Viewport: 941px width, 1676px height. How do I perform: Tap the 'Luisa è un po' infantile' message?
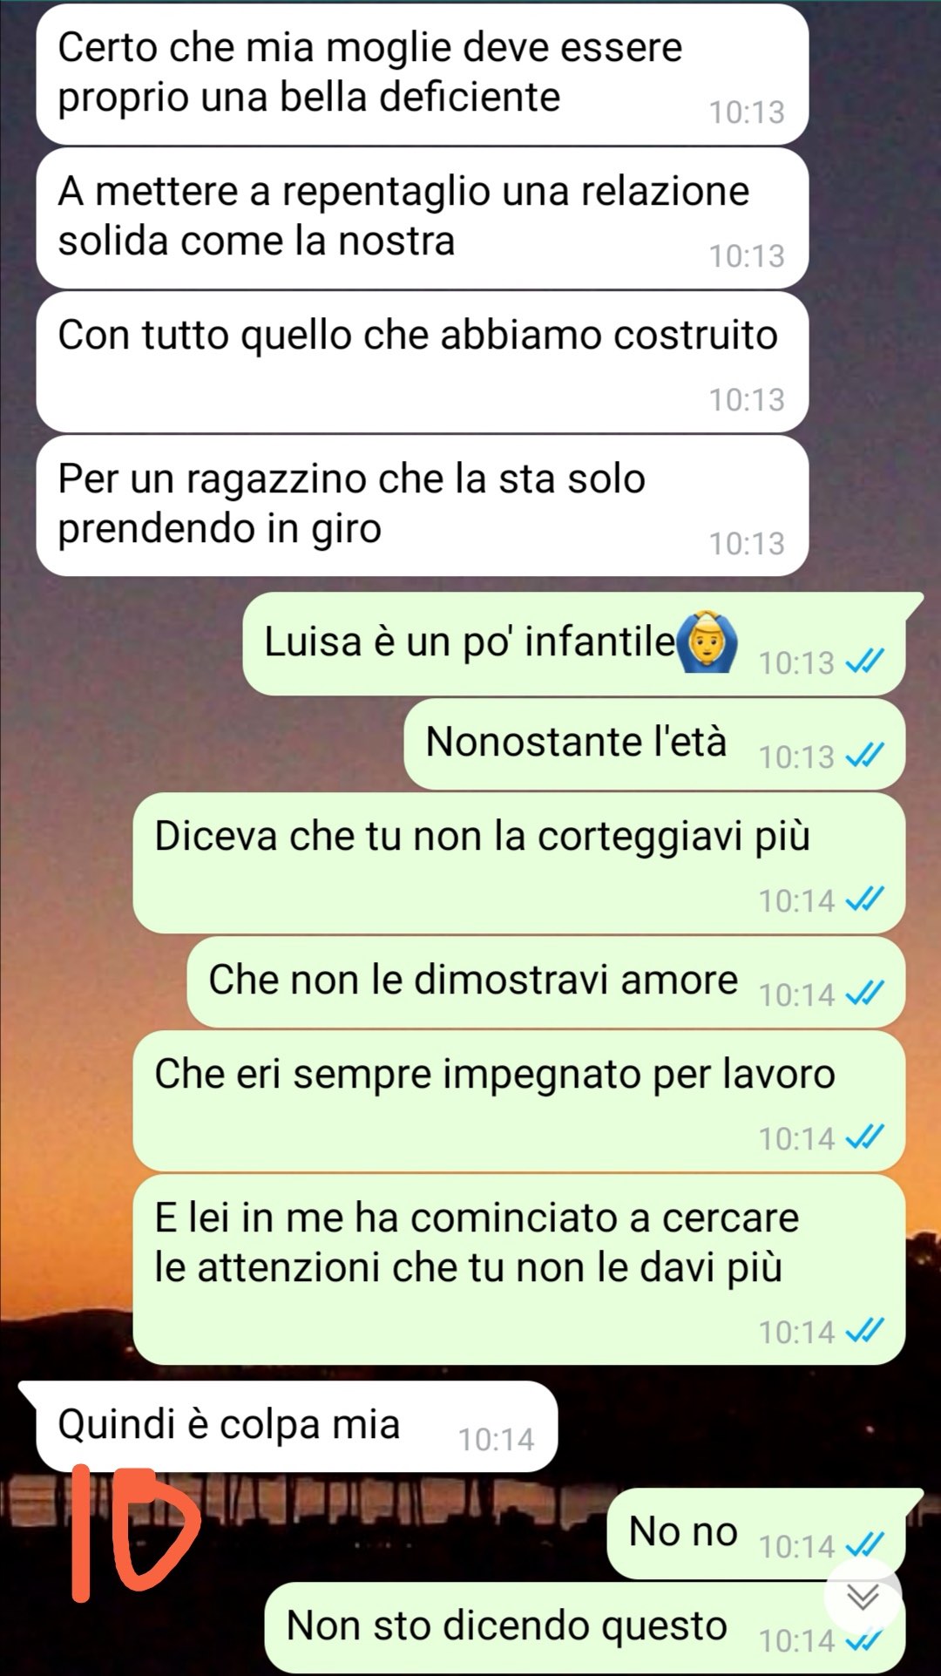coord(574,643)
